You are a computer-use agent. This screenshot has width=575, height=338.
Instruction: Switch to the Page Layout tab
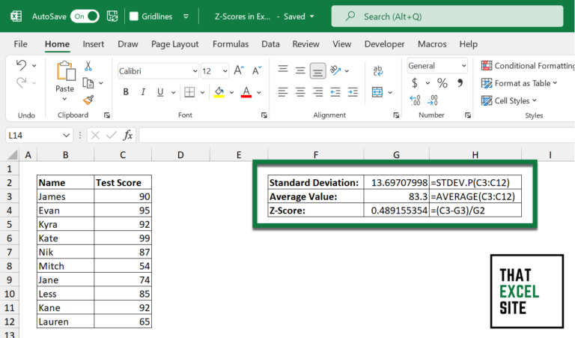coord(174,44)
